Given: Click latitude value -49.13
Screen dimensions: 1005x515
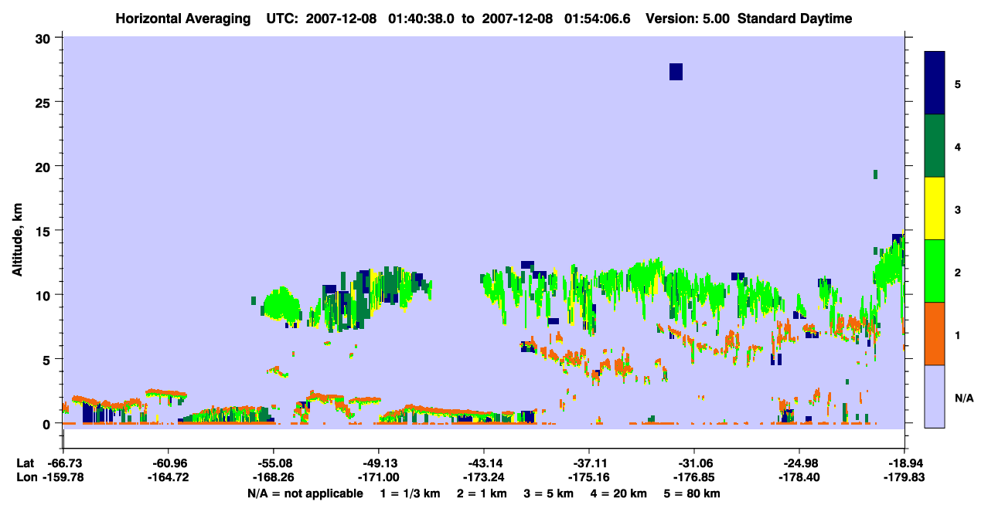Looking at the screenshot, I should (x=378, y=463).
